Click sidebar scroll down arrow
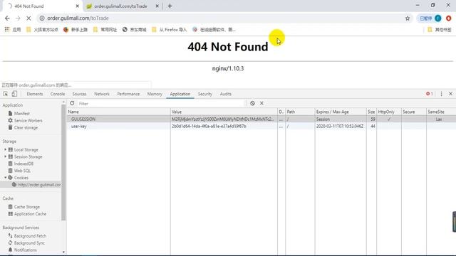This screenshot has width=456, height=256. pos(63,252)
